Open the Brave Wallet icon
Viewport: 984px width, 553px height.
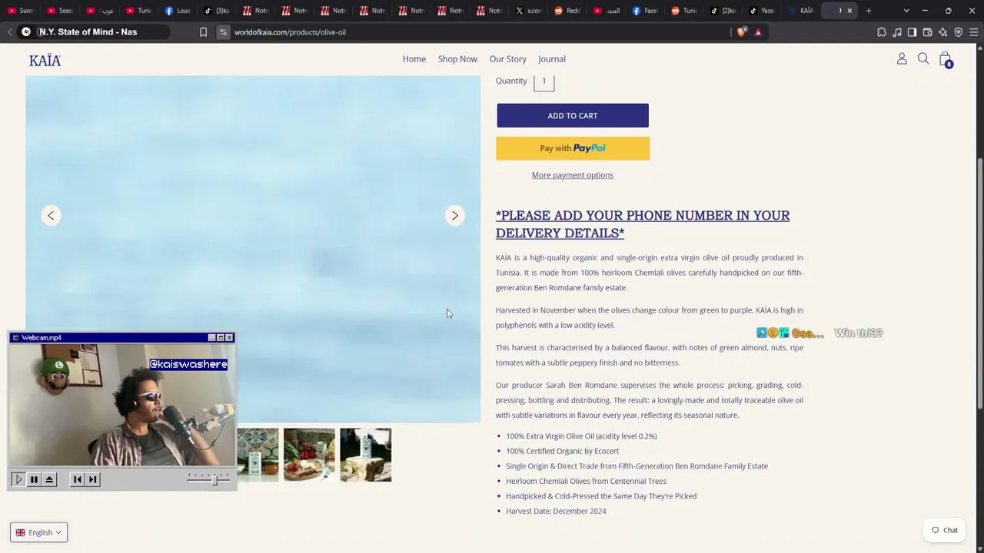click(x=927, y=32)
